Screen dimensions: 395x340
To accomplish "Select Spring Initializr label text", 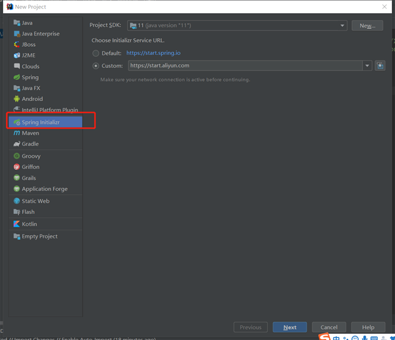I will coord(41,122).
